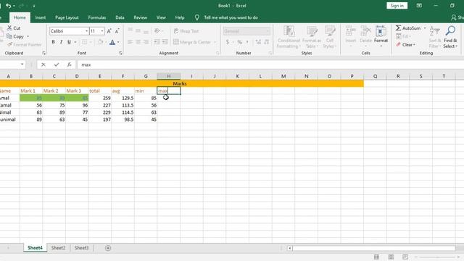This screenshot has width=464, height=261.
Task: Expand the Copy options dropdown arrow
Action: pos(28,36)
